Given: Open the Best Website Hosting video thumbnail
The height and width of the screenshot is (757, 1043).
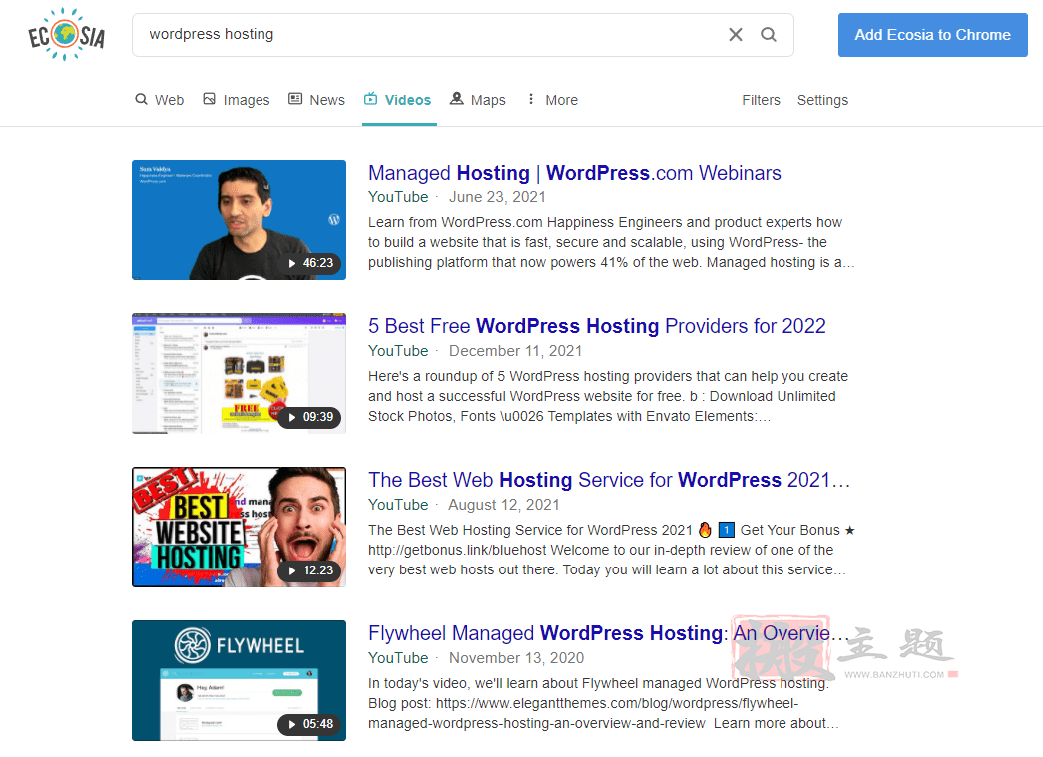Looking at the screenshot, I should coord(239,527).
